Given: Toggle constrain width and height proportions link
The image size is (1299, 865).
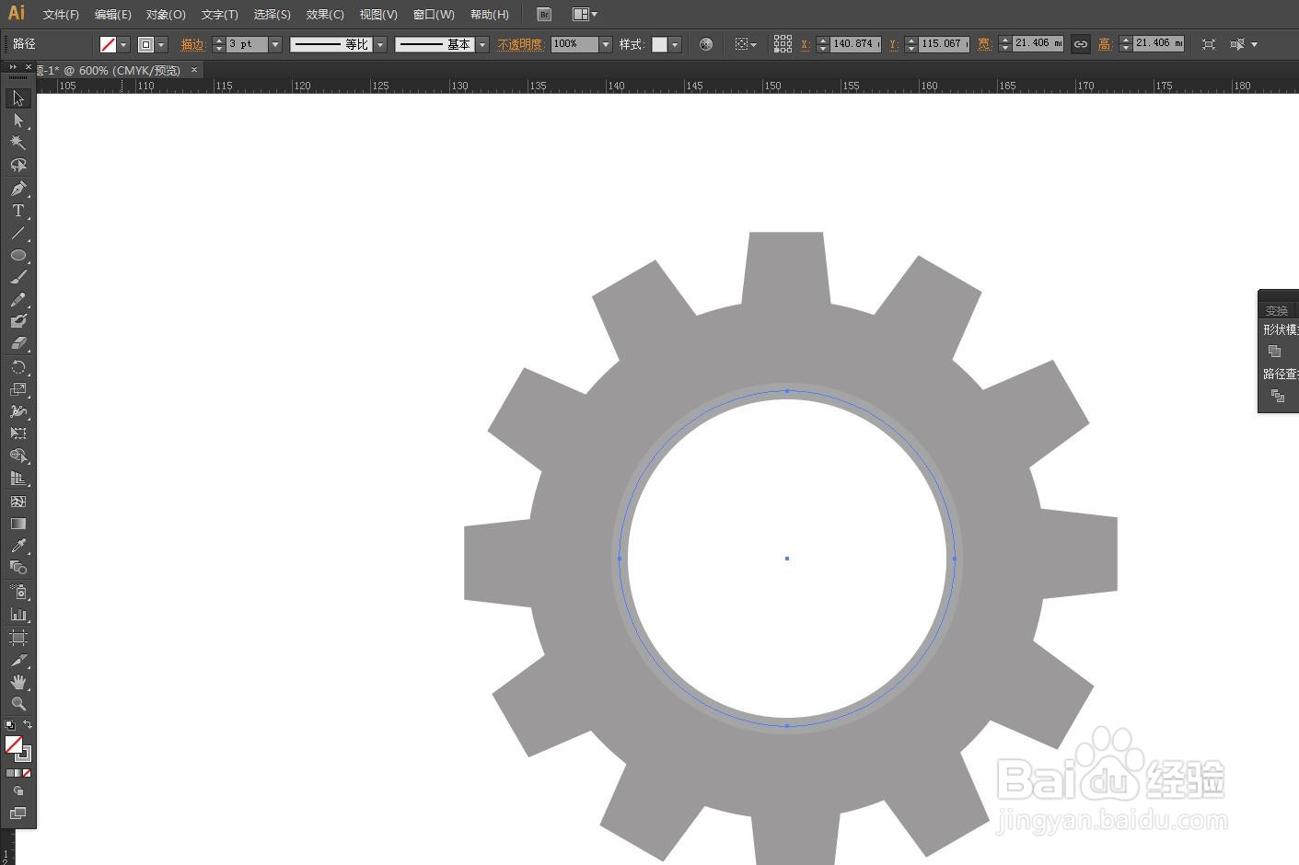Looking at the screenshot, I should [1080, 44].
